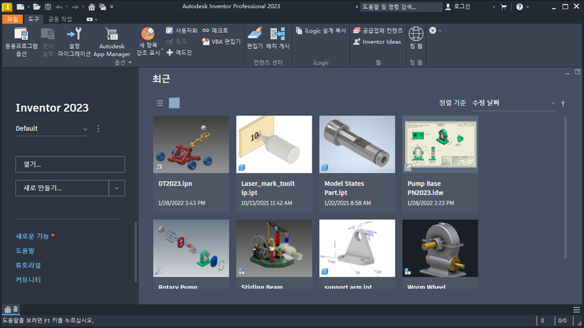Switch recent files to tile view

[174, 103]
